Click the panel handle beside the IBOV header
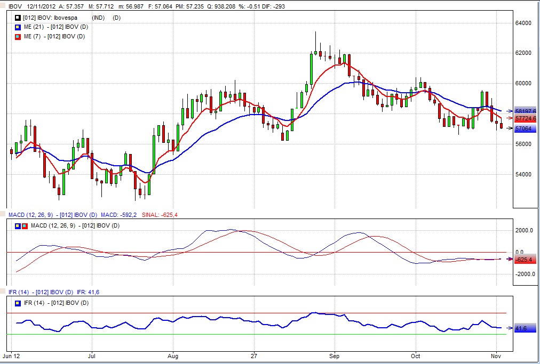The width and height of the screenshot is (540, 364). (3, 3)
